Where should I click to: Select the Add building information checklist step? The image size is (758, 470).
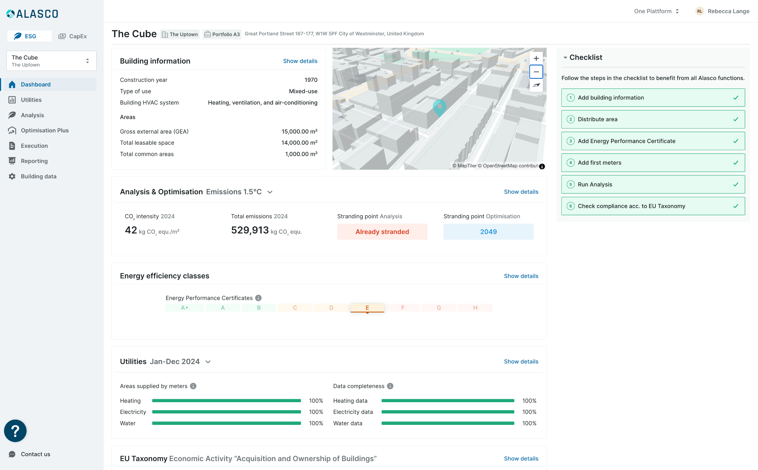653,98
